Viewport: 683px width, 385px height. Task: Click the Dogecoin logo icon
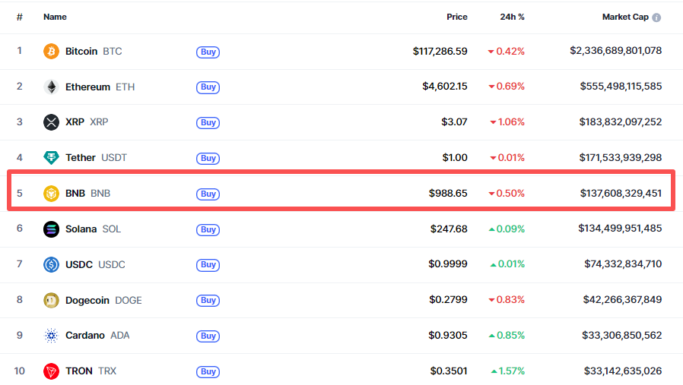coord(51,300)
